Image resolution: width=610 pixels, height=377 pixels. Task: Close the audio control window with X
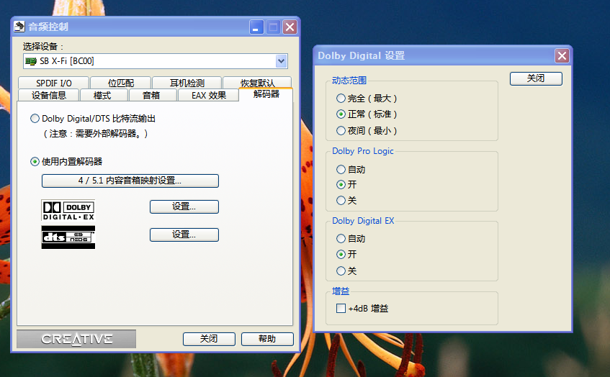pyautogui.click(x=290, y=27)
